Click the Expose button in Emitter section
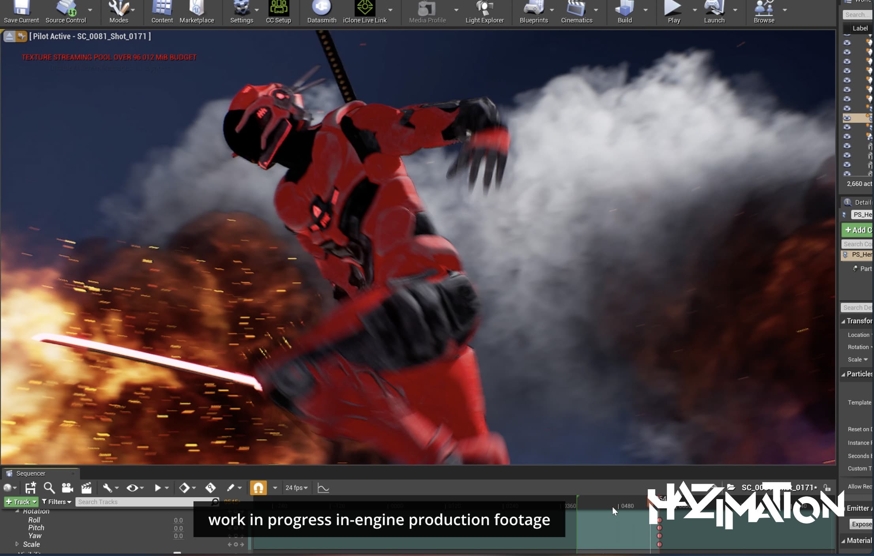 point(861,524)
